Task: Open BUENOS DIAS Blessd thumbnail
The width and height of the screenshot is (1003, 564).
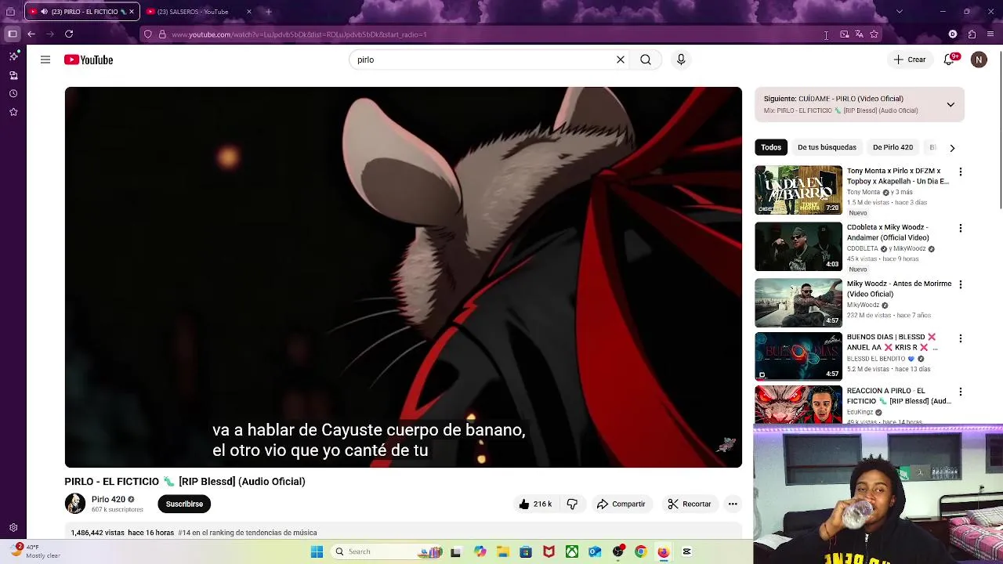Action: pos(798,356)
